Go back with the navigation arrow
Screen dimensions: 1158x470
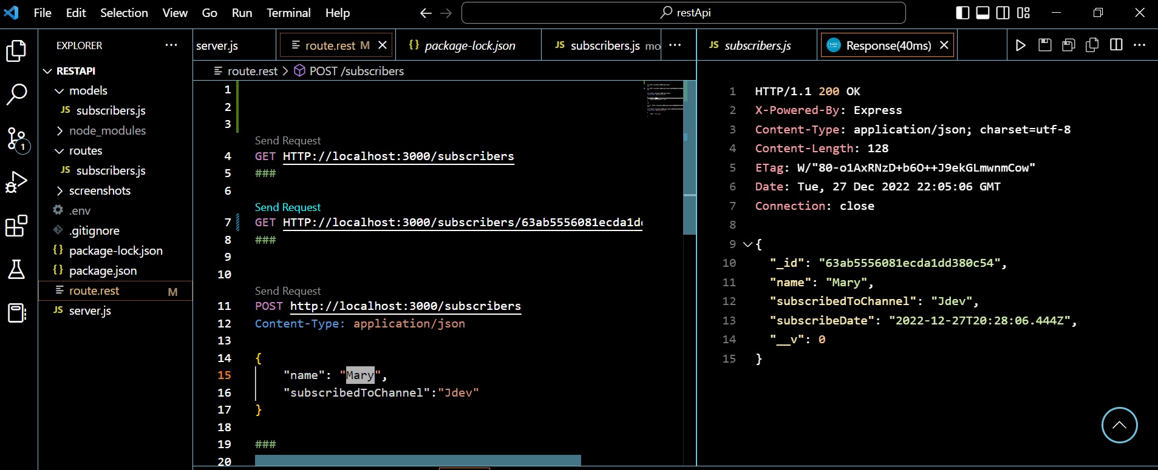tap(426, 13)
